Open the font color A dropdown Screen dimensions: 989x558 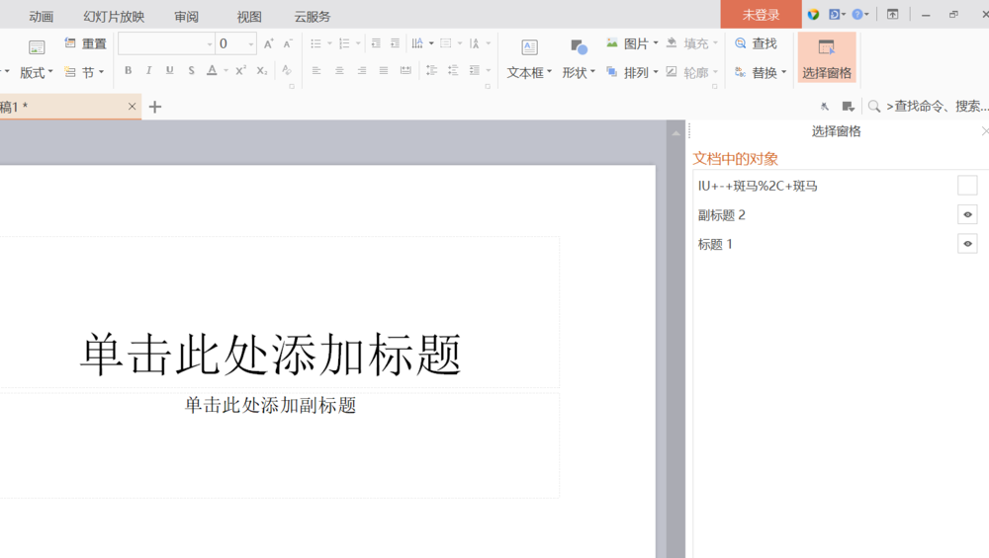click(x=225, y=70)
